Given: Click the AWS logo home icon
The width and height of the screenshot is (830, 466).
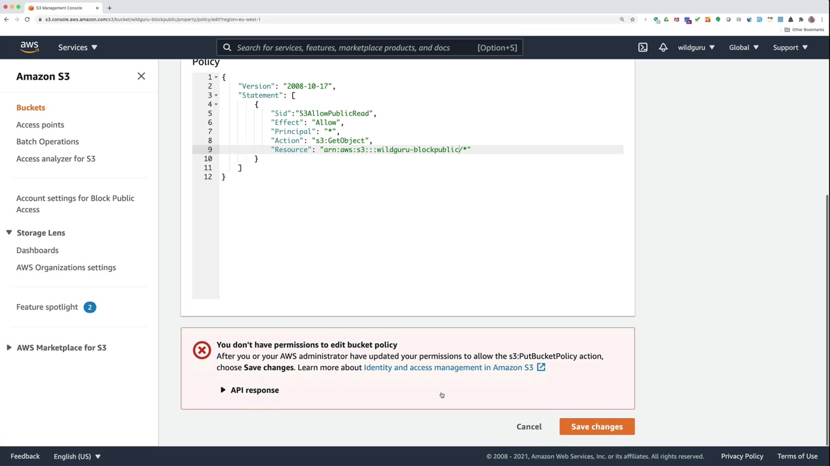Looking at the screenshot, I should [x=29, y=47].
